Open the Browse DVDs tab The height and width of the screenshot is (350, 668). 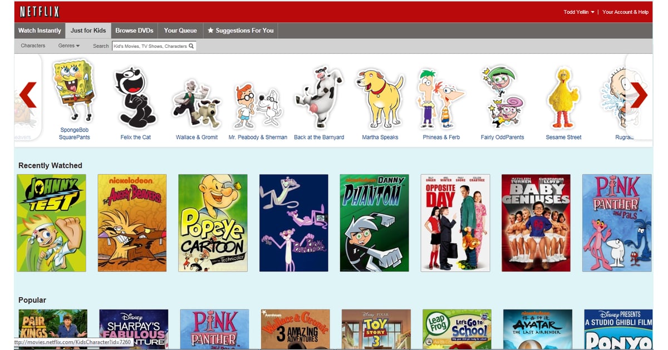point(134,31)
